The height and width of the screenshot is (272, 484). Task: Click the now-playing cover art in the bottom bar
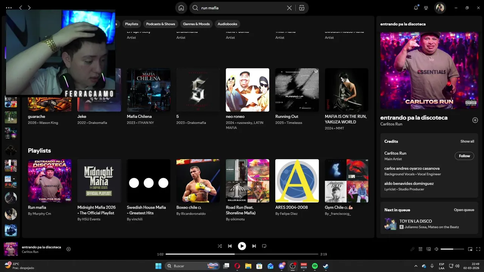coord(11,249)
